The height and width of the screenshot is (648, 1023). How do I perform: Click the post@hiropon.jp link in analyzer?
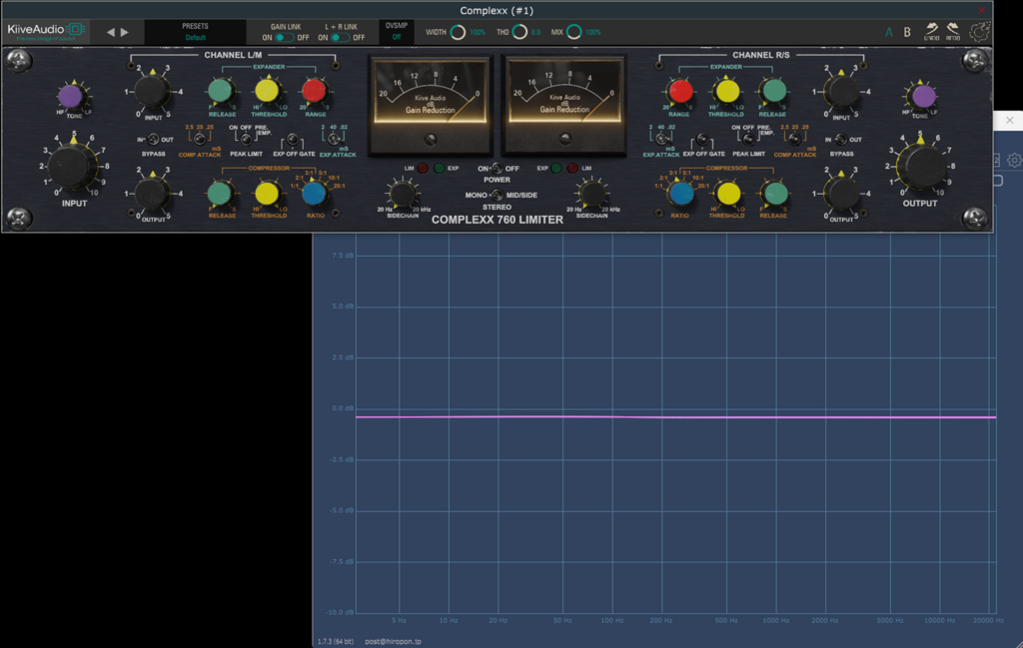pos(393,641)
